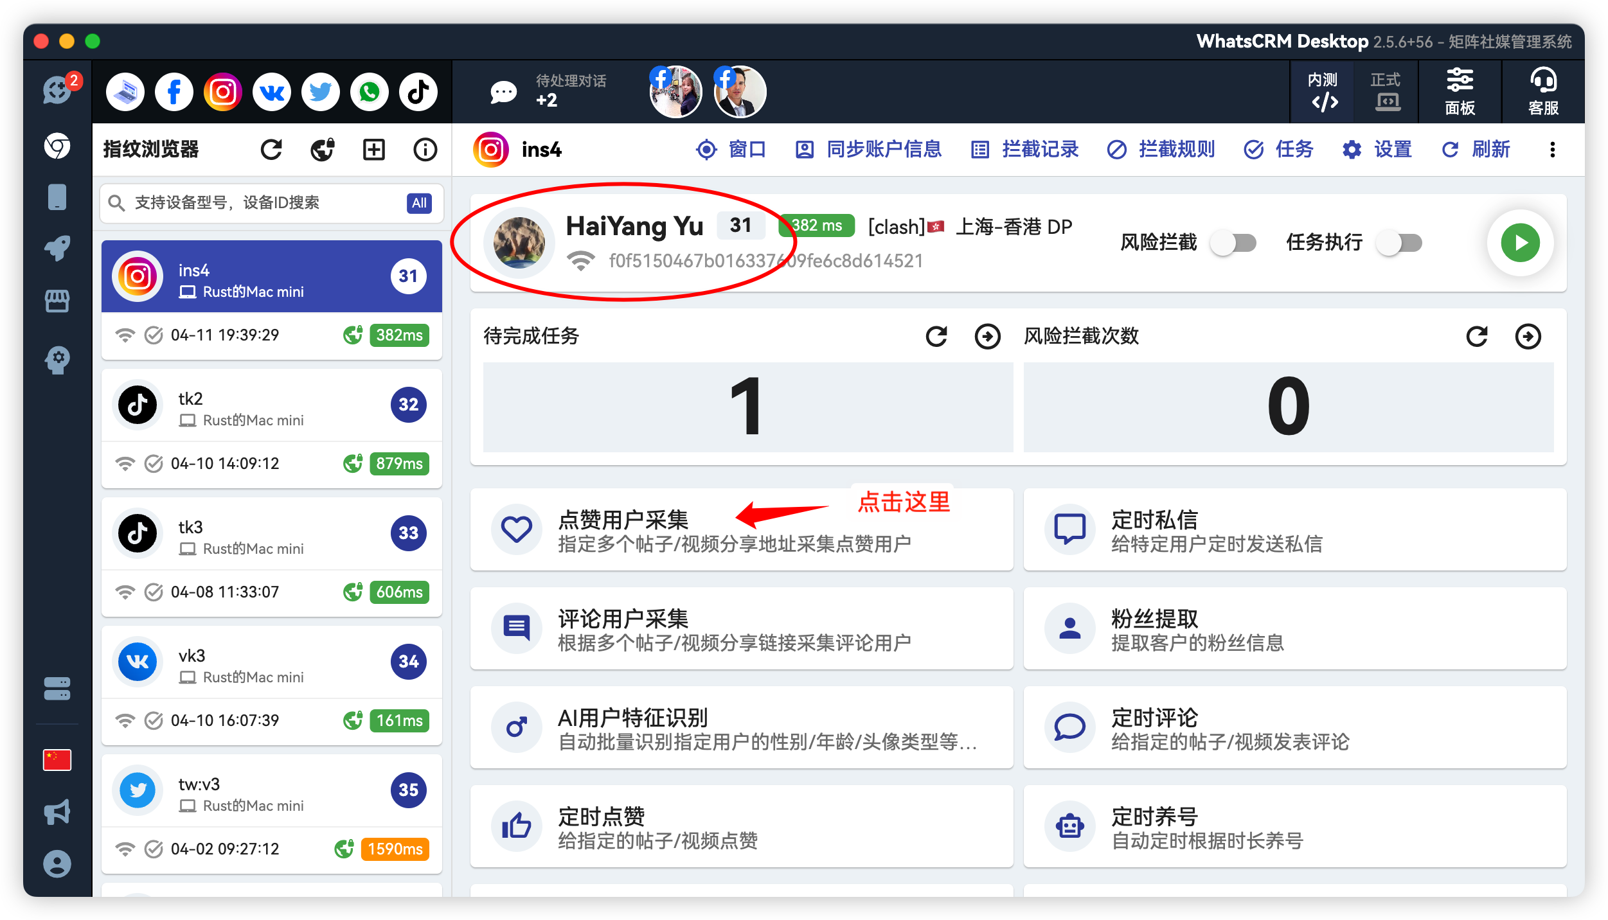Image resolution: width=1608 pixels, height=920 pixels.
Task: Select the Instagram platform filter icon
Action: coord(222,91)
